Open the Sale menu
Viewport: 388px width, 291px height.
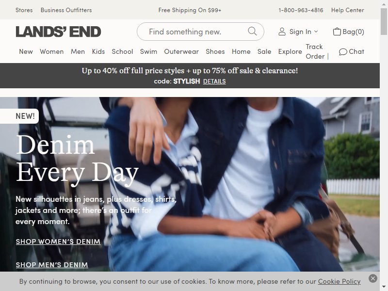pos(264,51)
